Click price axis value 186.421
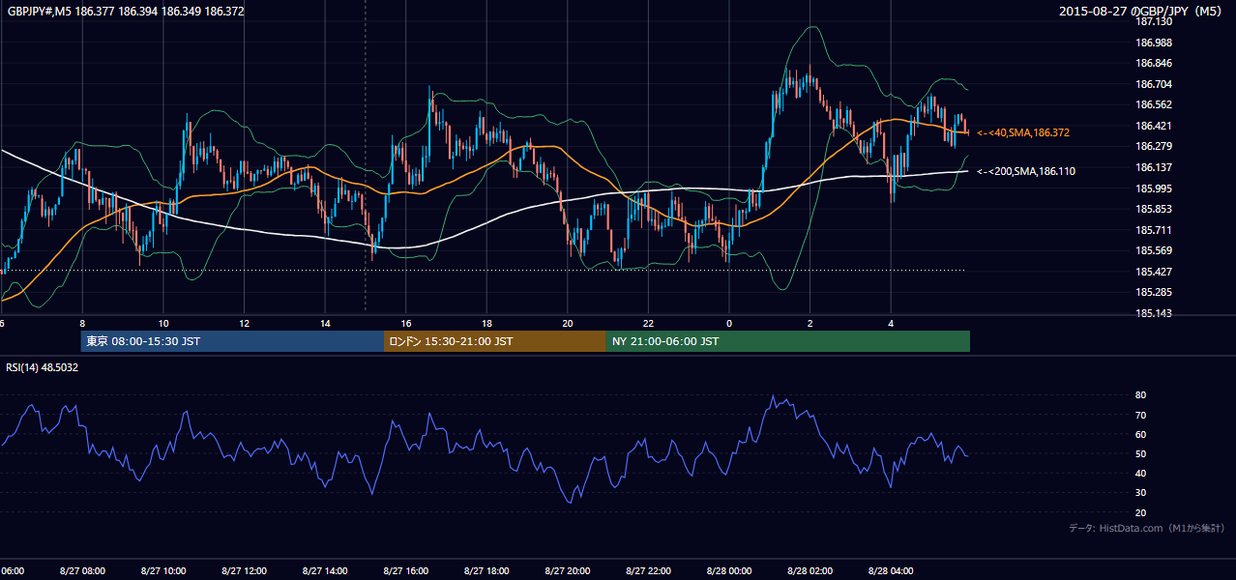Image resolution: width=1236 pixels, height=580 pixels. coord(1155,126)
